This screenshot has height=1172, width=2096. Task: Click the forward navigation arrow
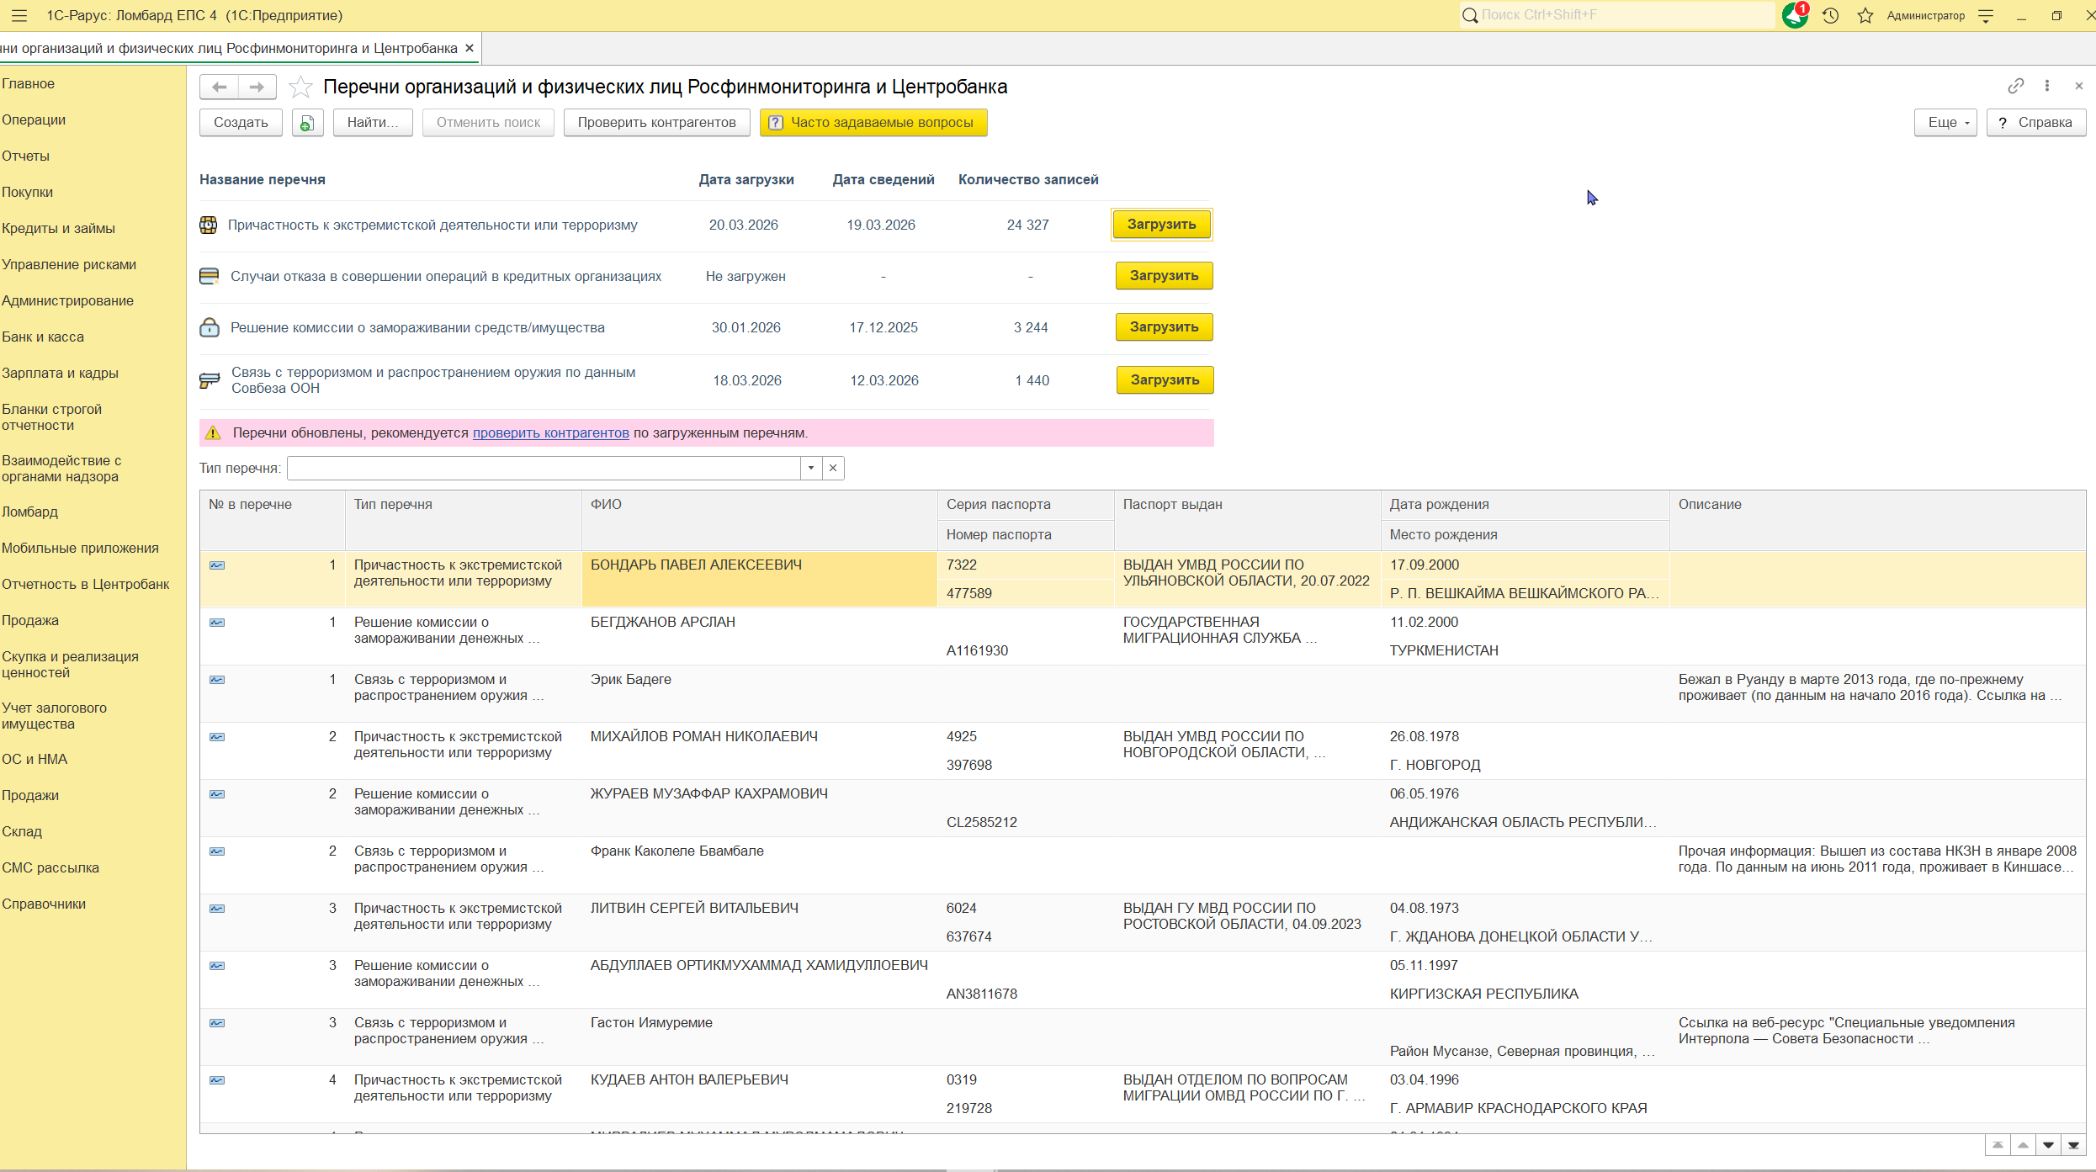point(257,87)
